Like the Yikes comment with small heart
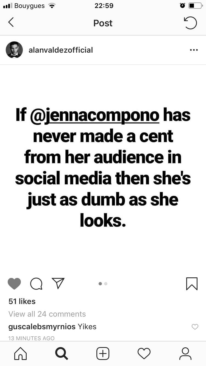 pos(195,327)
